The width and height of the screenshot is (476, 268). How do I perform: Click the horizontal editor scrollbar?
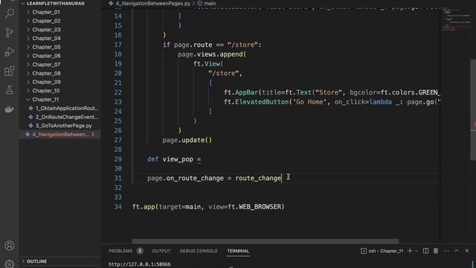coord(265,241)
